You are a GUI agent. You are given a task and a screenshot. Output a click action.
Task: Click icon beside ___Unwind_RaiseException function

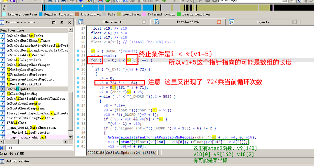(2, 132)
